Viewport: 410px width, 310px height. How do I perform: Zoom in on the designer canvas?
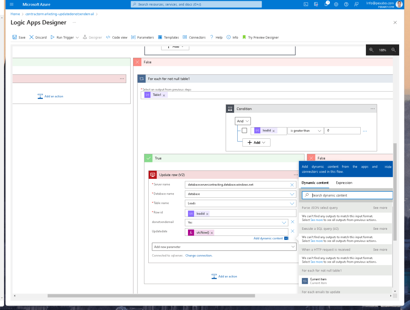click(x=371, y=50)
